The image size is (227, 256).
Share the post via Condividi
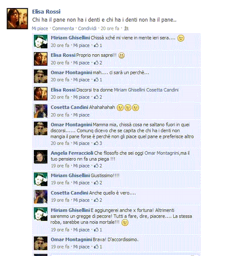(87, 28)
